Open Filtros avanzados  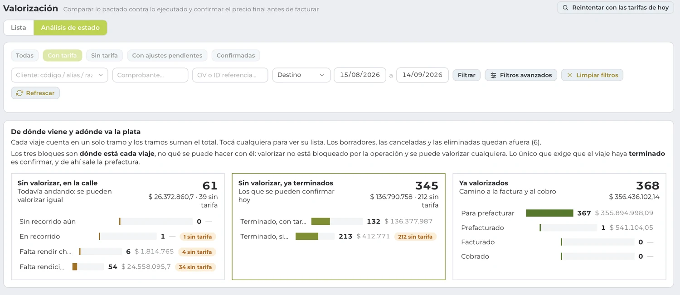click(x=521, y=75)
